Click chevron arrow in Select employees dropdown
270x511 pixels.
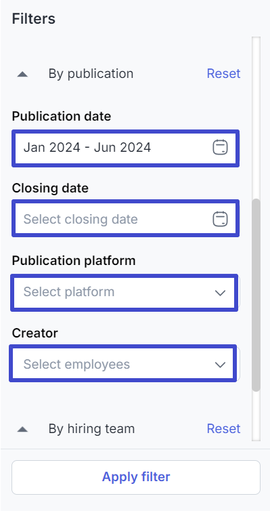pyautogui.click(x=220, y=365)
